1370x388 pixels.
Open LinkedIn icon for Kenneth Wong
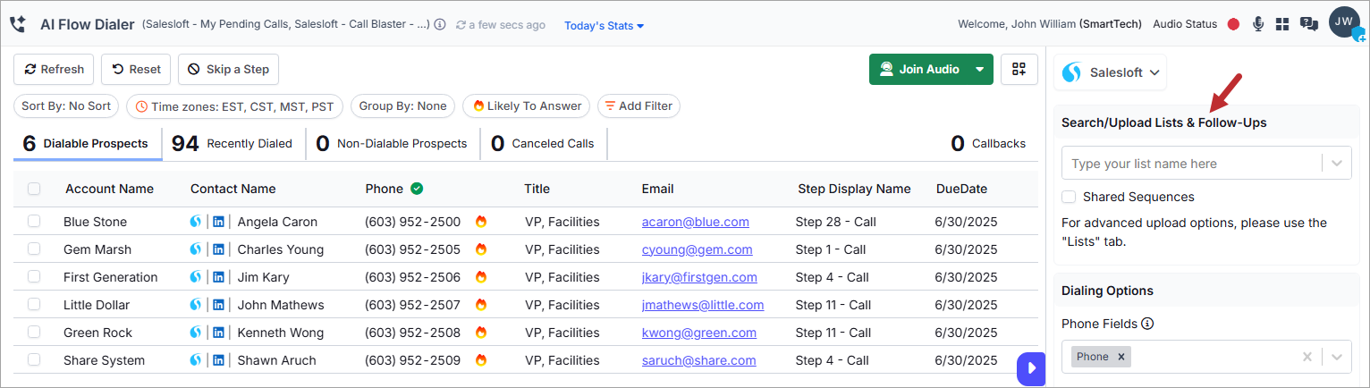click(218, 333)
